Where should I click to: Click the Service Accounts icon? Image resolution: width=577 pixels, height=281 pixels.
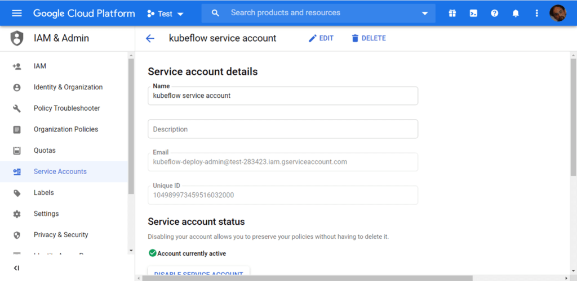16,171
